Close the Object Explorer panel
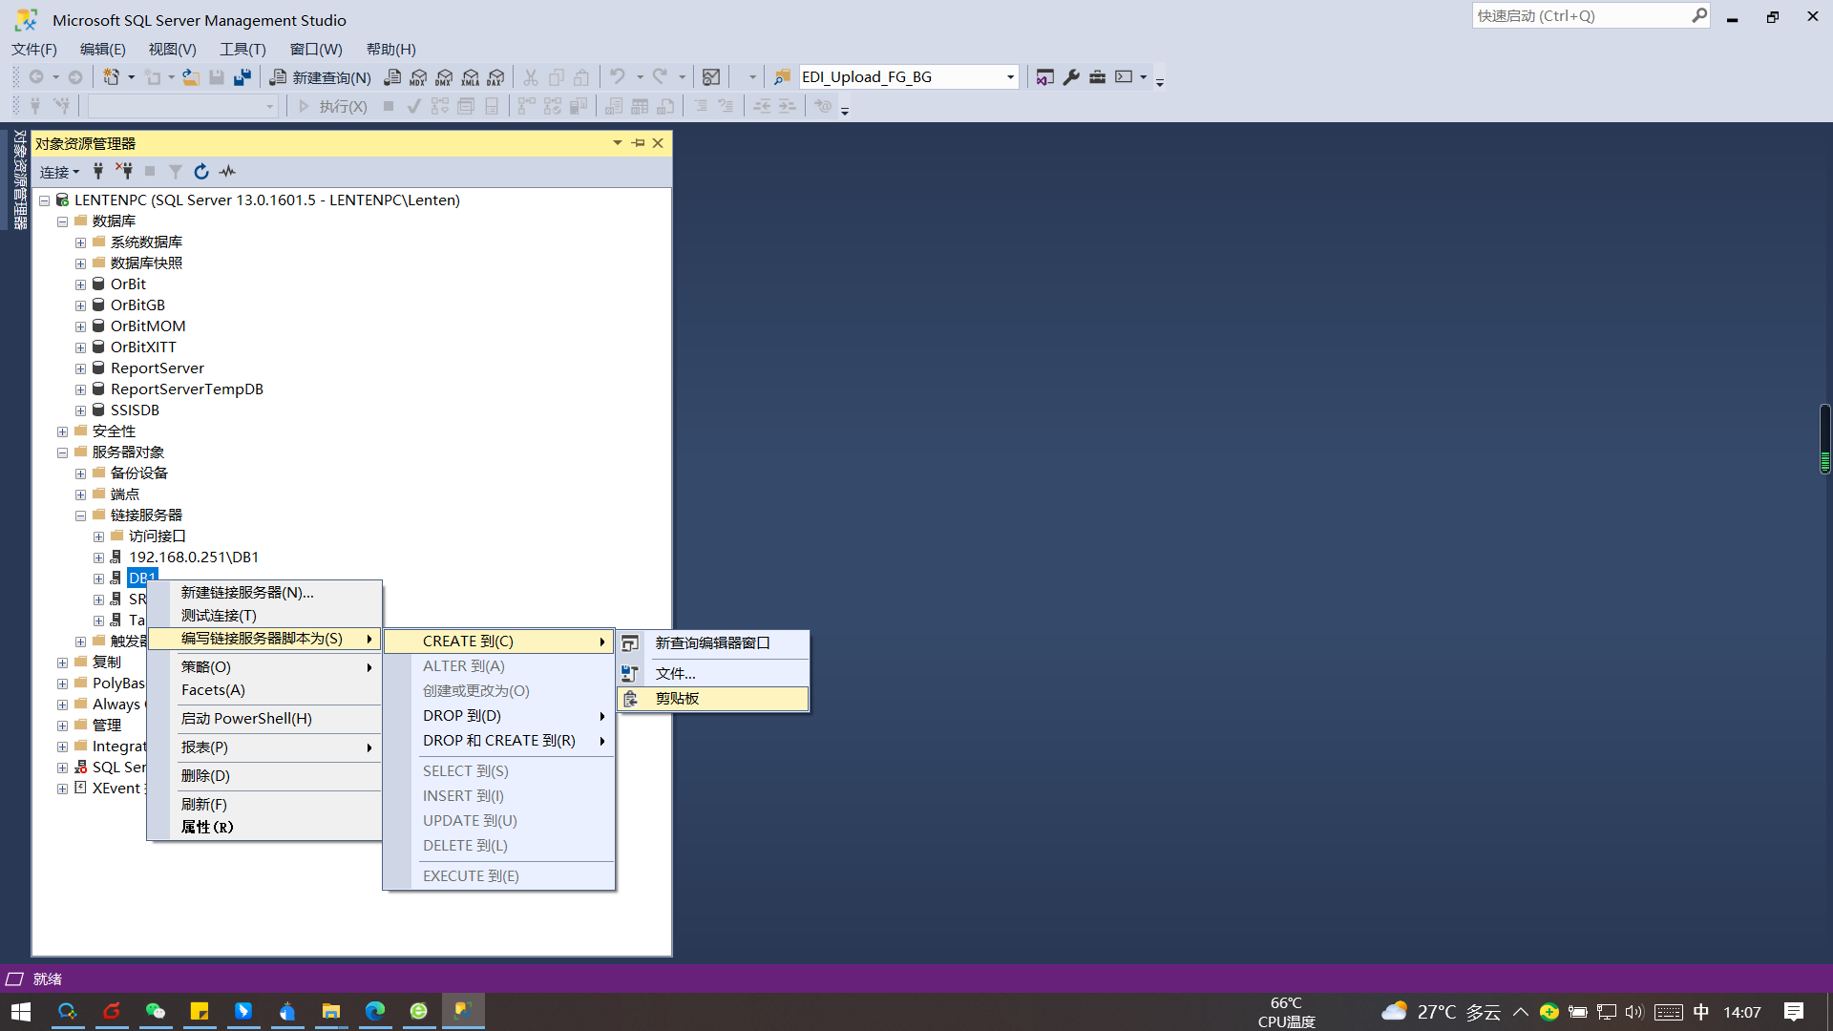This screenshot has width=1833, height=1031. (x=658, y=143)
